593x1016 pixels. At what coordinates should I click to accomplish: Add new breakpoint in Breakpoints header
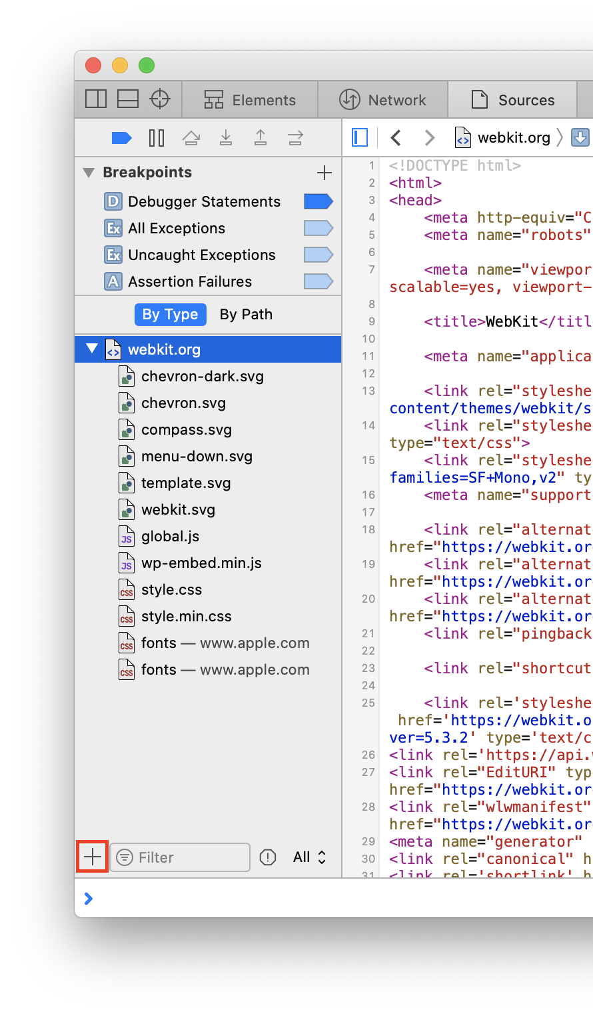[x=324, y=173]
